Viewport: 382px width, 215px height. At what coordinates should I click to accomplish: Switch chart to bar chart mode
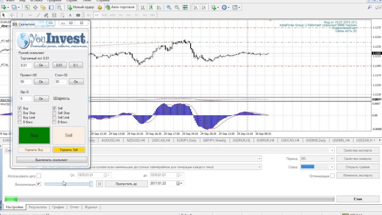coord(143,7)
